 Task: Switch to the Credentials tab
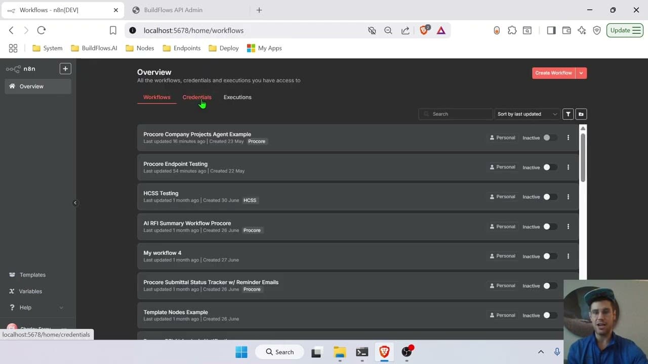(x=197, y=97)
